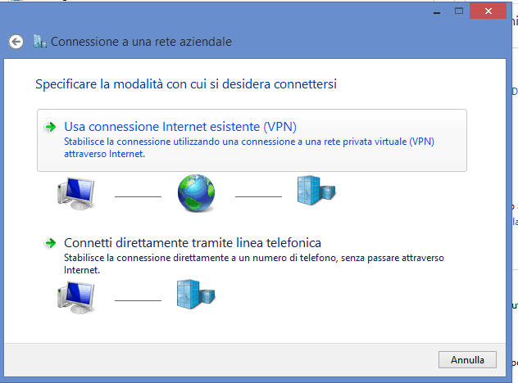Close the wizard with the red X

488,11
